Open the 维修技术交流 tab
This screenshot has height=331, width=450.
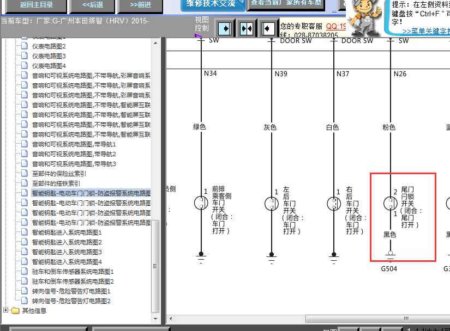[x=213, y=4]
